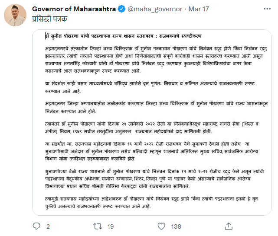Like the tweet with the heart icon
This screenshot has height=236, width=278.
[161, 226]
